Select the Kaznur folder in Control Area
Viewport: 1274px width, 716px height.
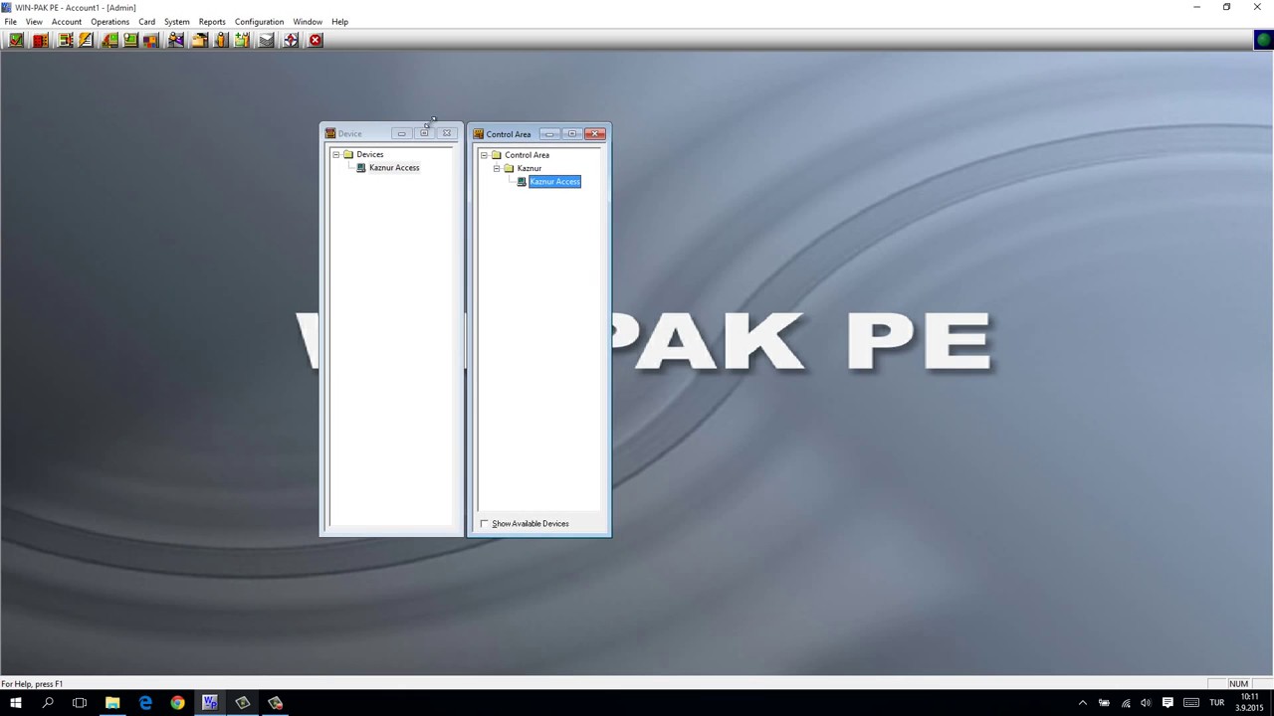530,168
